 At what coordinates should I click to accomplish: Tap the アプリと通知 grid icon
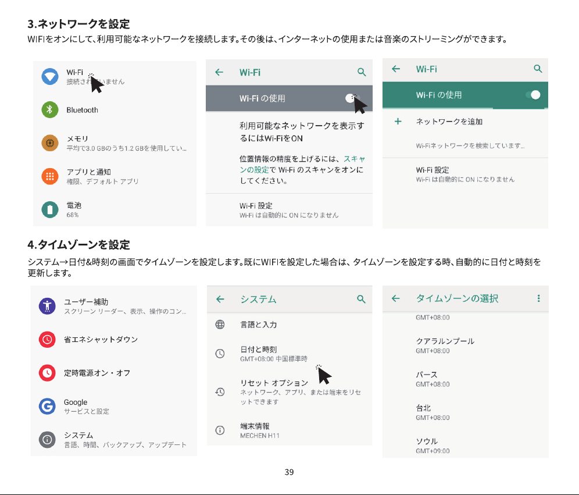pyautogui.click(x=50, y=176)
